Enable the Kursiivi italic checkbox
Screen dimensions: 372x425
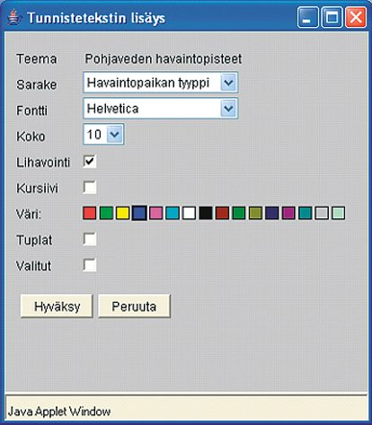click(x=90, y=188)
